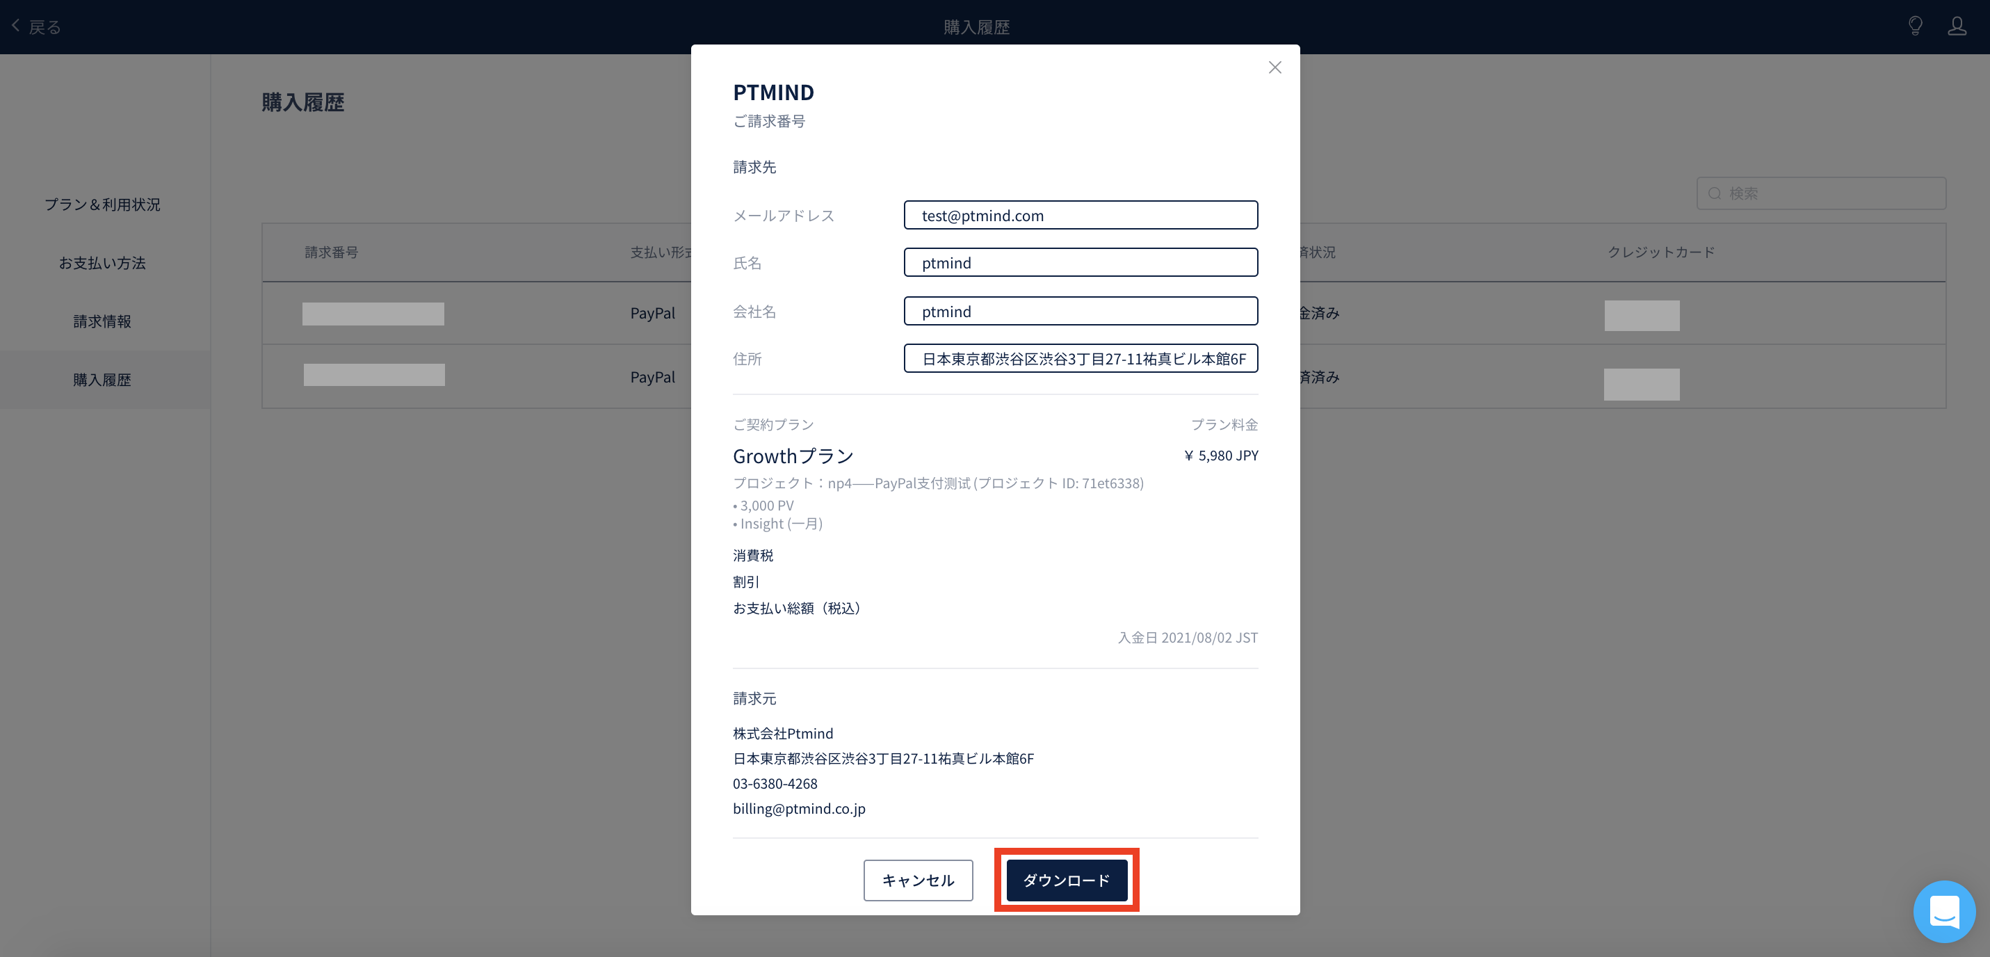Click 株式会社Ptmind company name

click(782, 733)
